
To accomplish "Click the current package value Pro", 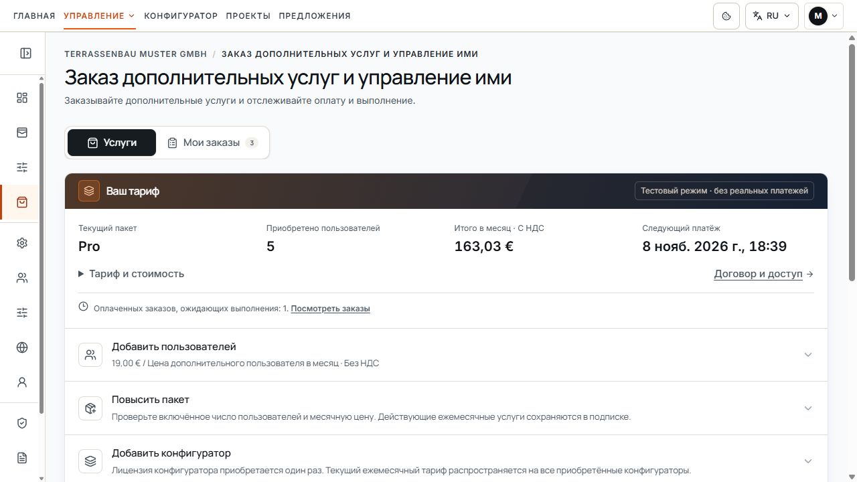I will [89, 246].
